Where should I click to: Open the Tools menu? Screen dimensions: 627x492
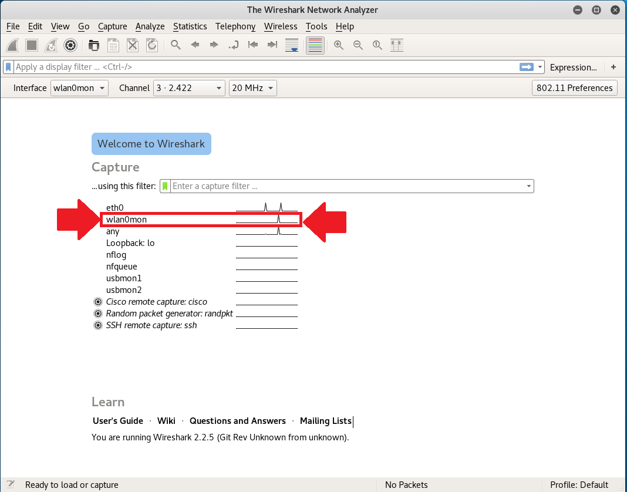[x=316, y=26]
